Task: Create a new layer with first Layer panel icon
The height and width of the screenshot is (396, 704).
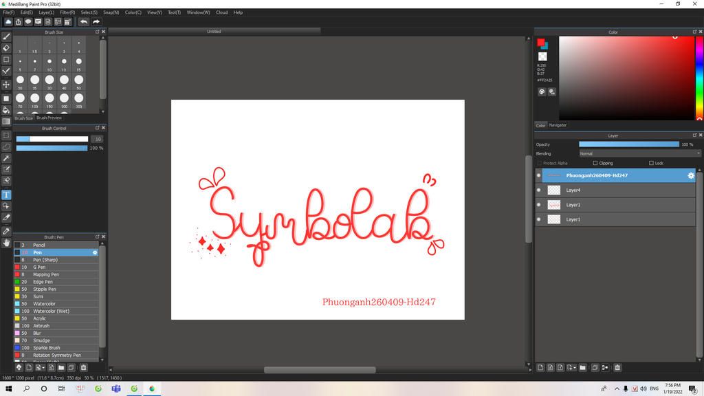Action: click(x=540, y=368)
